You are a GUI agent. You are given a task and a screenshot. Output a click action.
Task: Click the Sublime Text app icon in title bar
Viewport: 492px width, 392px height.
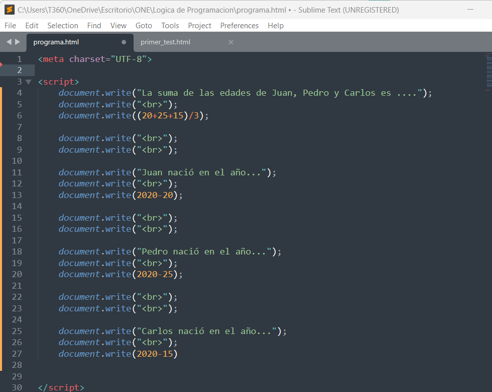coord(10,10)
